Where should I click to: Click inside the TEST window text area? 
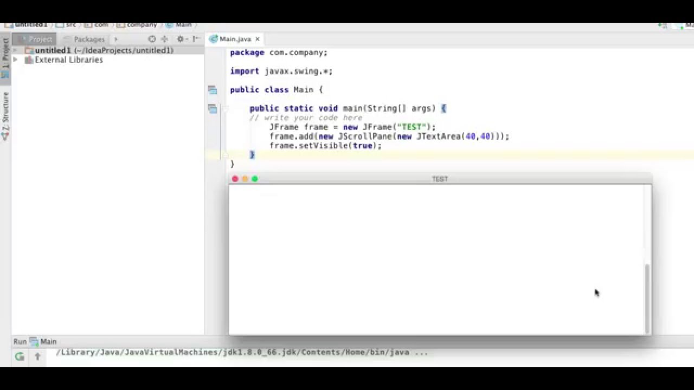click(436, 259)
